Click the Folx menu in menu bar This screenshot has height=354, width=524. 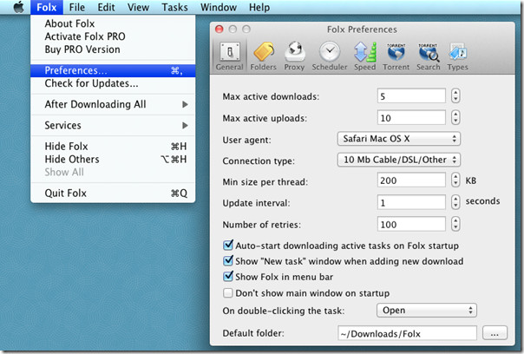[47, 7]
